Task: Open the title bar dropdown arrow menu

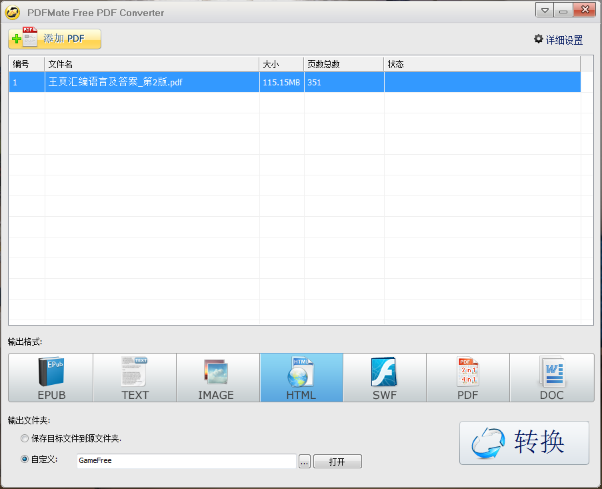Action: (x=545, y=11)
